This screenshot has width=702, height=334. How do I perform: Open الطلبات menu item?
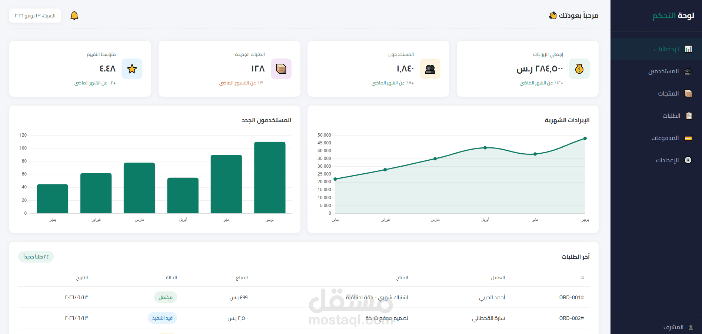click(656, 116)
